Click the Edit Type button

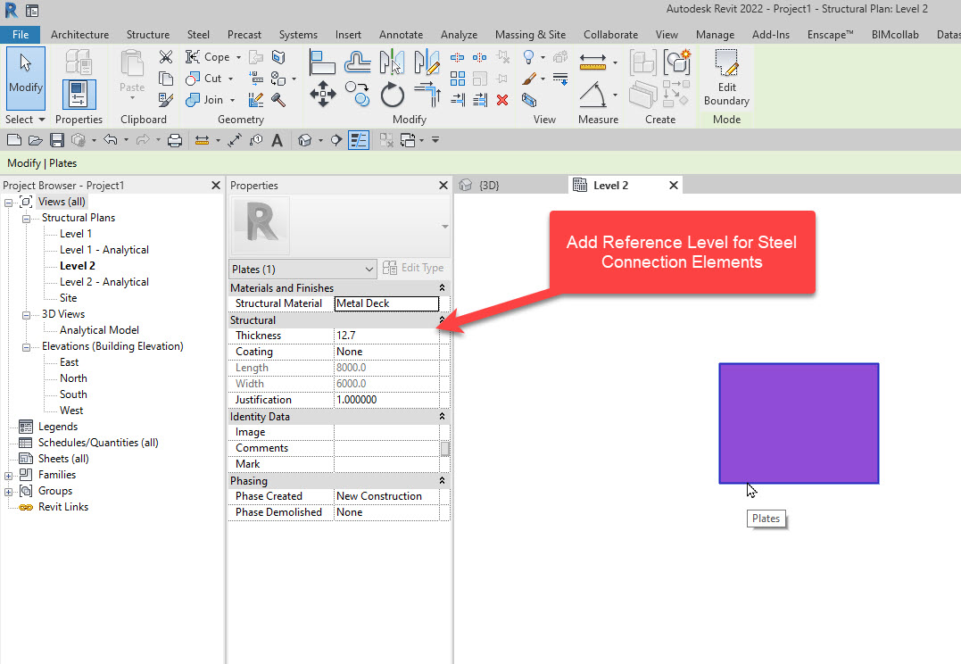(413, 268)
